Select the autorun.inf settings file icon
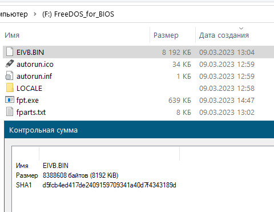Screen dimensions: 274x212 click(9, 76)
